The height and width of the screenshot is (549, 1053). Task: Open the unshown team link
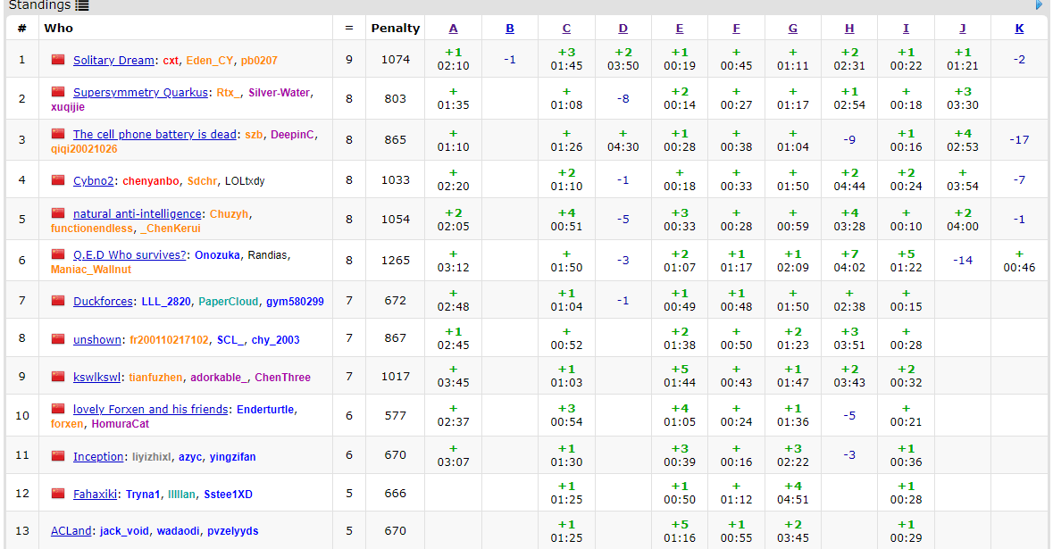click(97, 339)
